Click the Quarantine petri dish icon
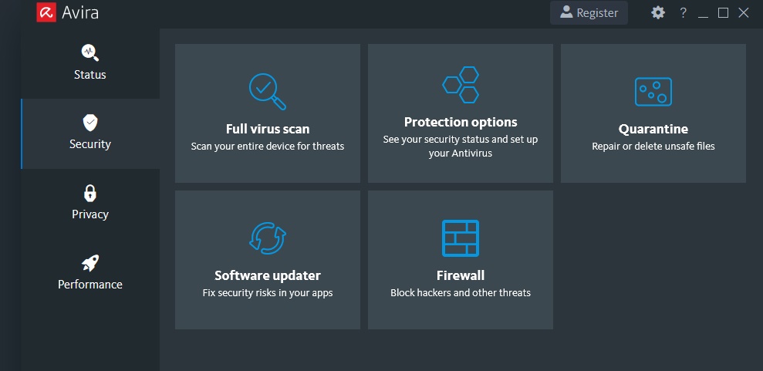This screenshot has width=763, height=371. [653, 92]
